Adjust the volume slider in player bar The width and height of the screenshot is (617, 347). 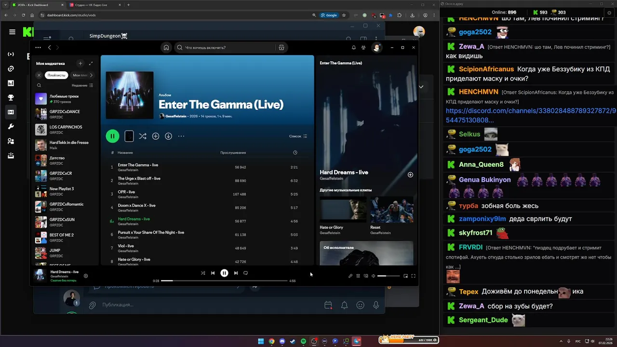click(389, 276)
